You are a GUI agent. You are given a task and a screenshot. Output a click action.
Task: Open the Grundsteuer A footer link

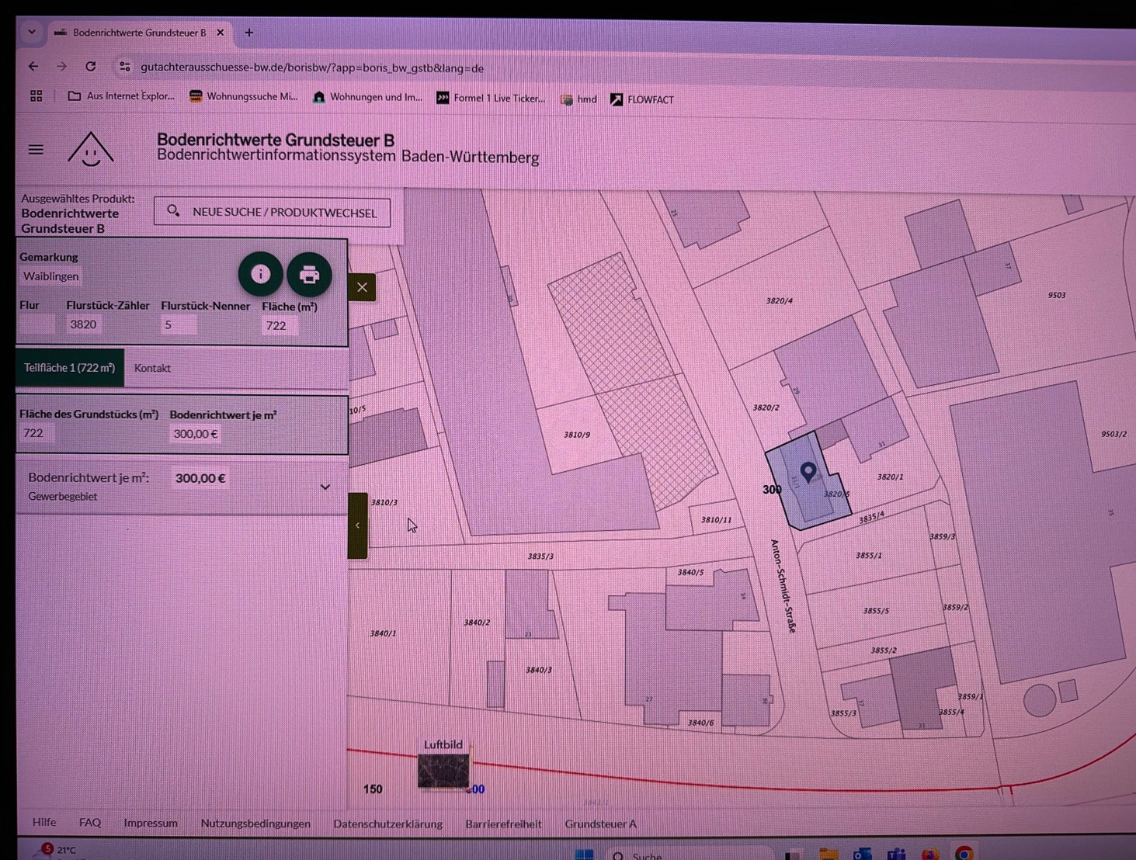pos(600,824)
